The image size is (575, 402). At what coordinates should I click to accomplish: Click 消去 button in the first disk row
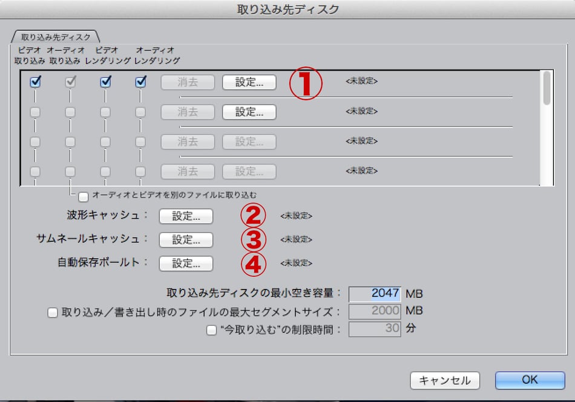pos(188,82)
